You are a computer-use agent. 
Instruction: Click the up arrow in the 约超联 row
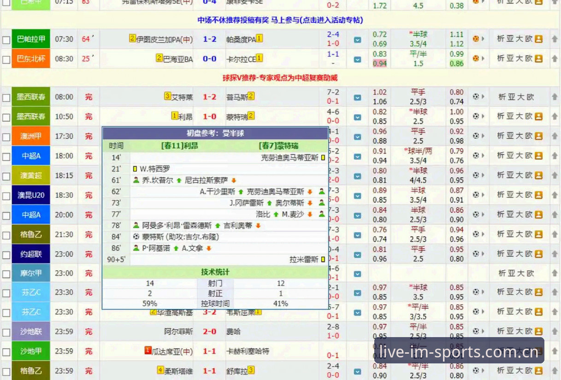click(554, 254)
